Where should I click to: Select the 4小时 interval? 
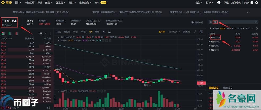[84, 32]
